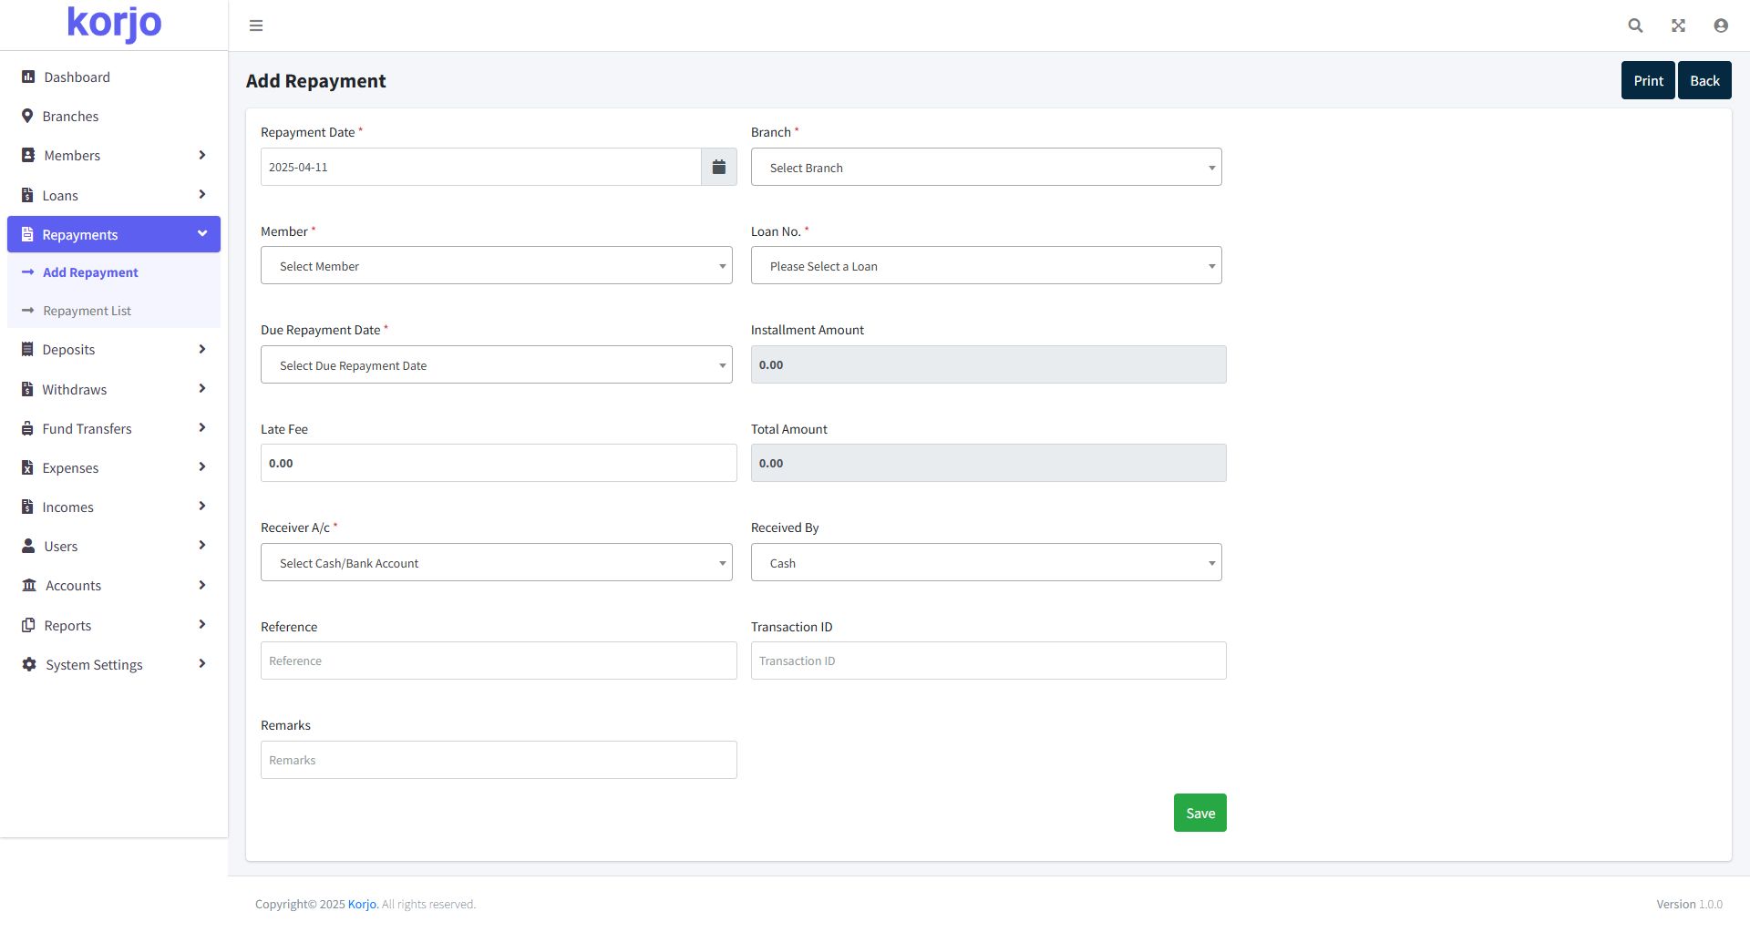Click into the Late Fee input field

pos(498,463)
